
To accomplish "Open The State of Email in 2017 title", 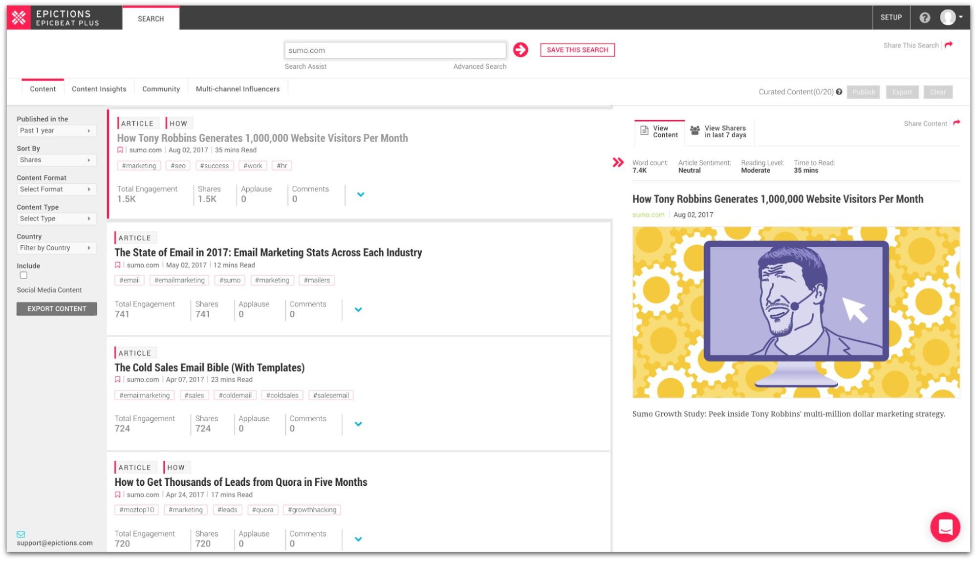I will click(268, 253).
